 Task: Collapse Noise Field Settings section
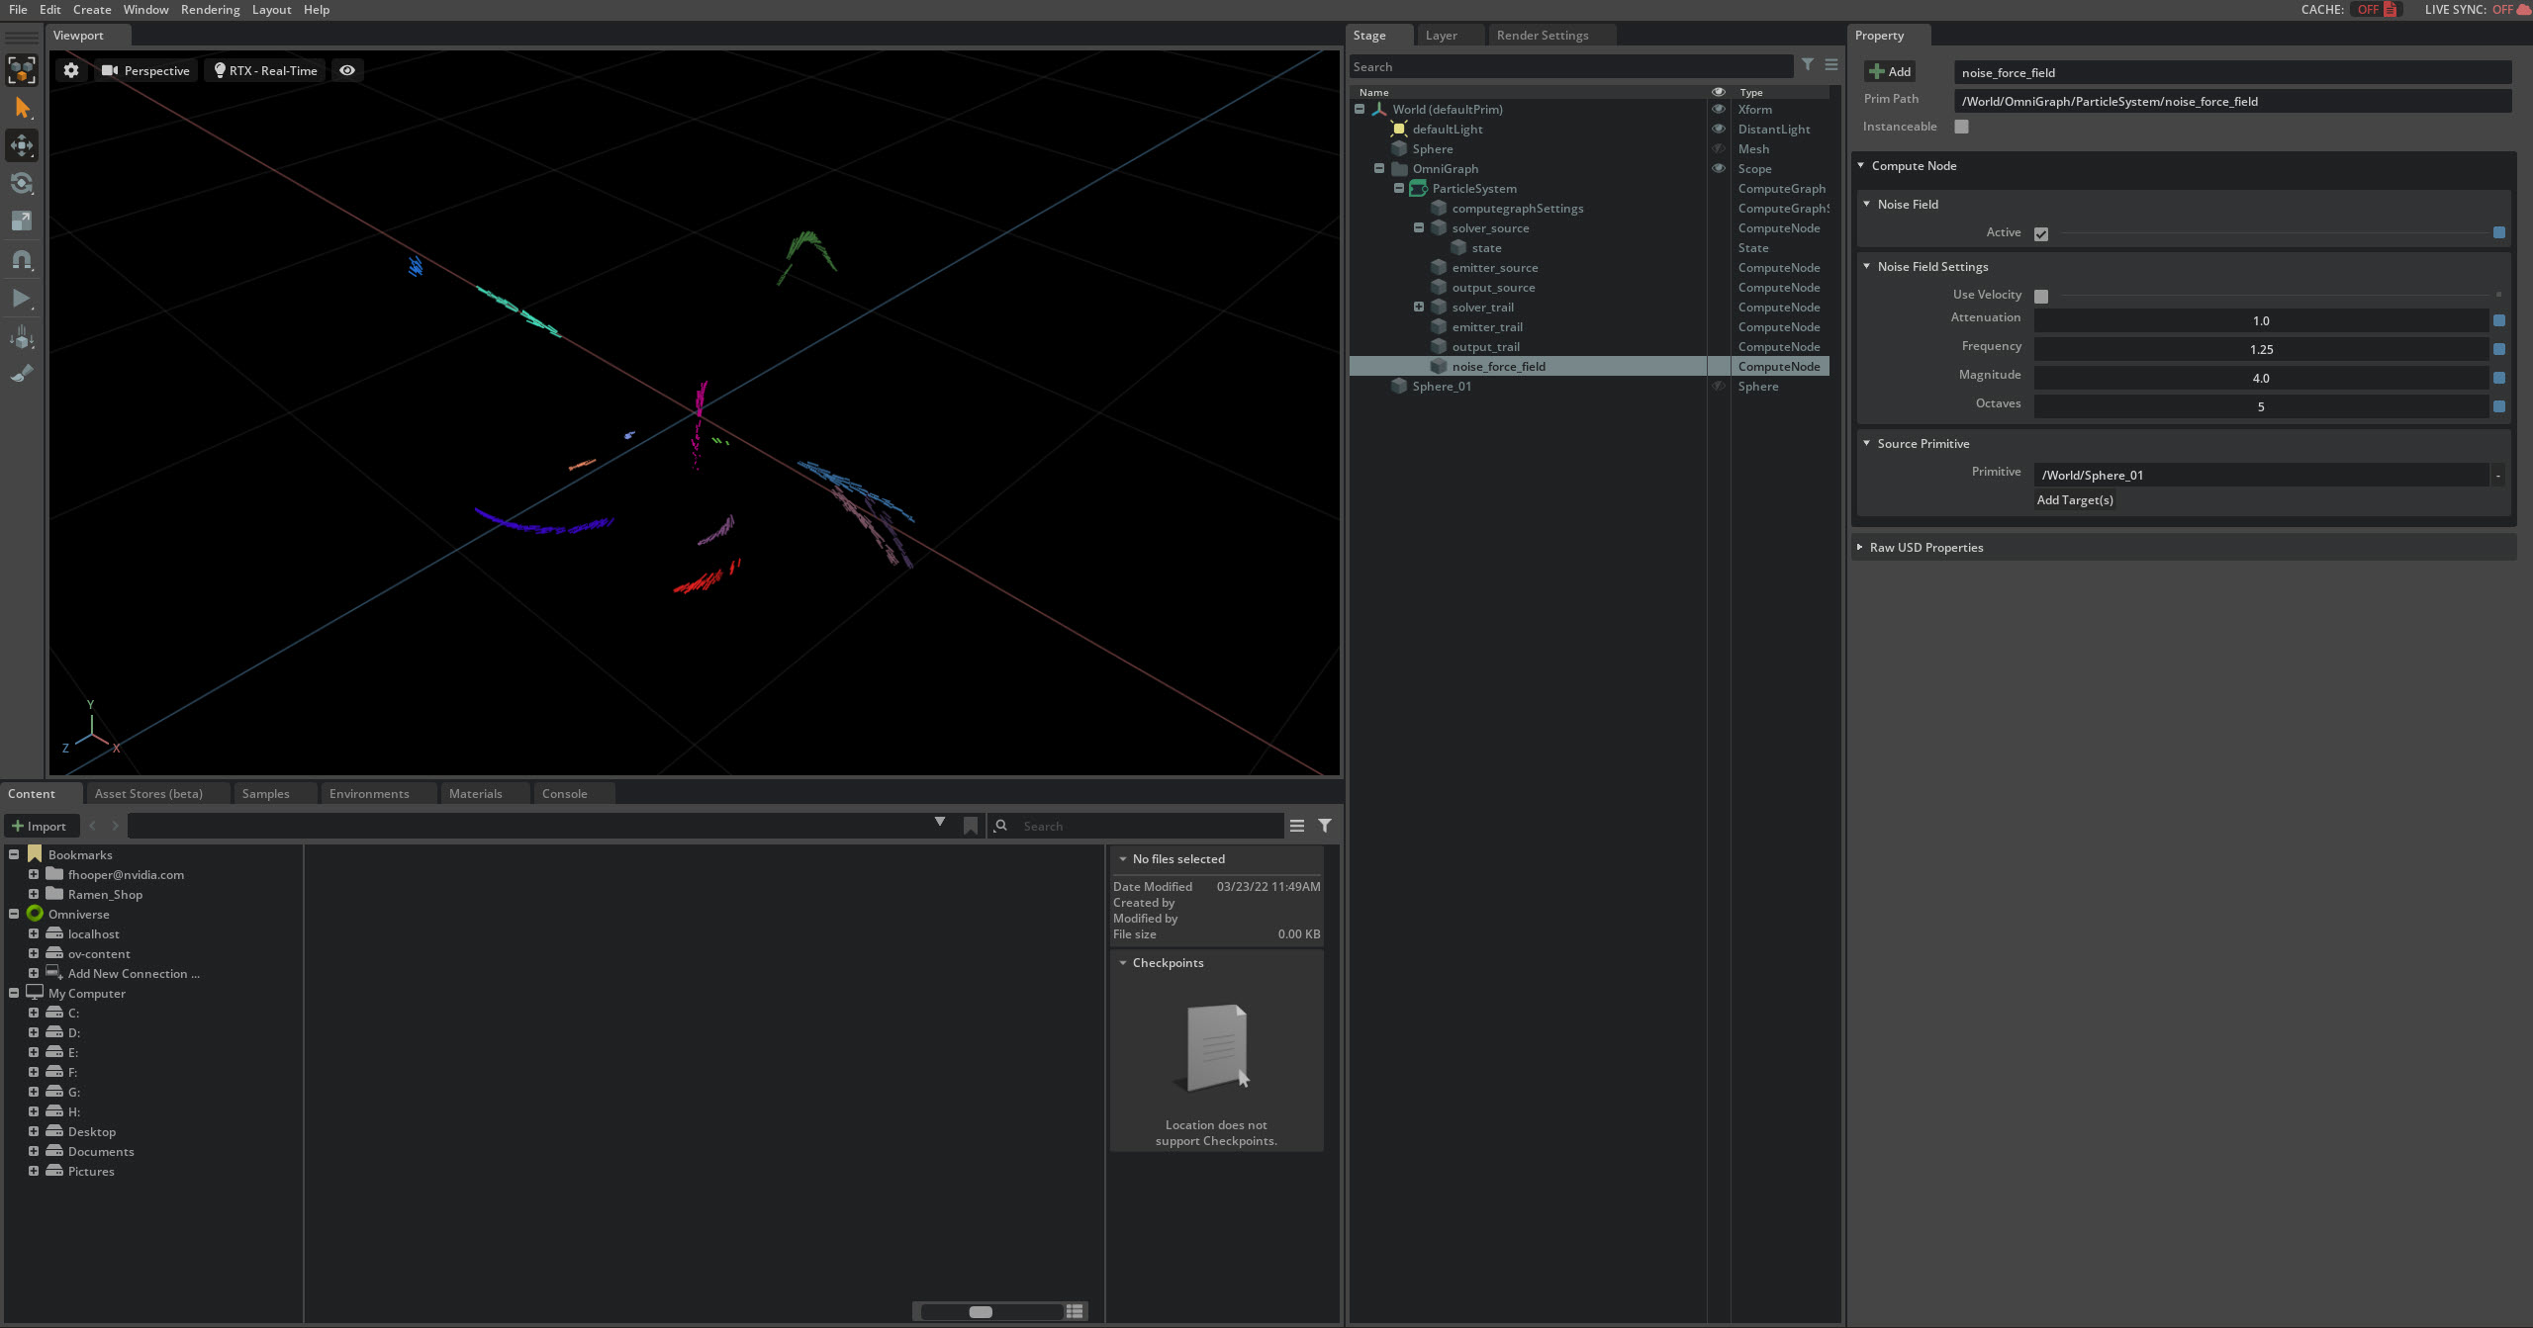coord(1867,266)
